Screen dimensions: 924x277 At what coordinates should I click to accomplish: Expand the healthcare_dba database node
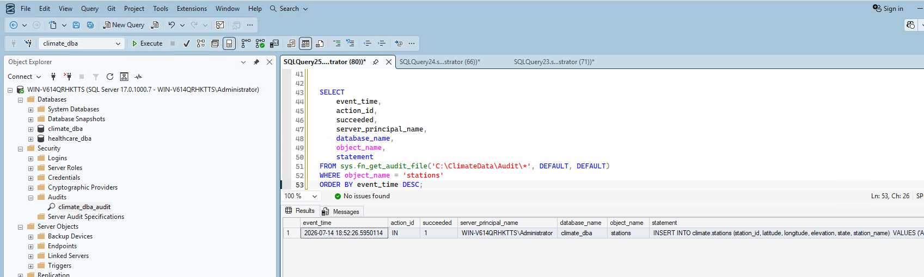[x=30, y=139]
